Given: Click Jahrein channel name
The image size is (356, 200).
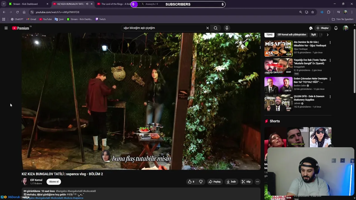Looking at the screenshot, I should [x=297, y=103].
